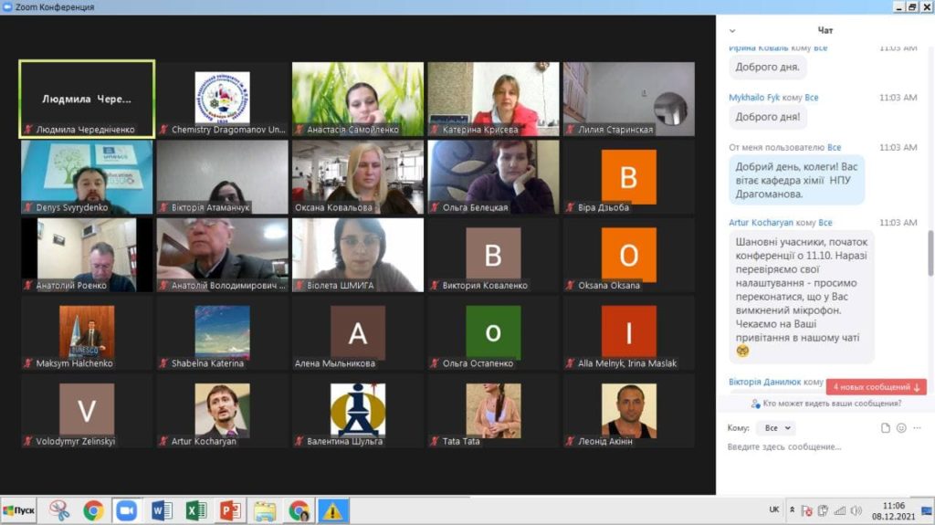Click the chat panel vertical scrollbar

[930, 256]
